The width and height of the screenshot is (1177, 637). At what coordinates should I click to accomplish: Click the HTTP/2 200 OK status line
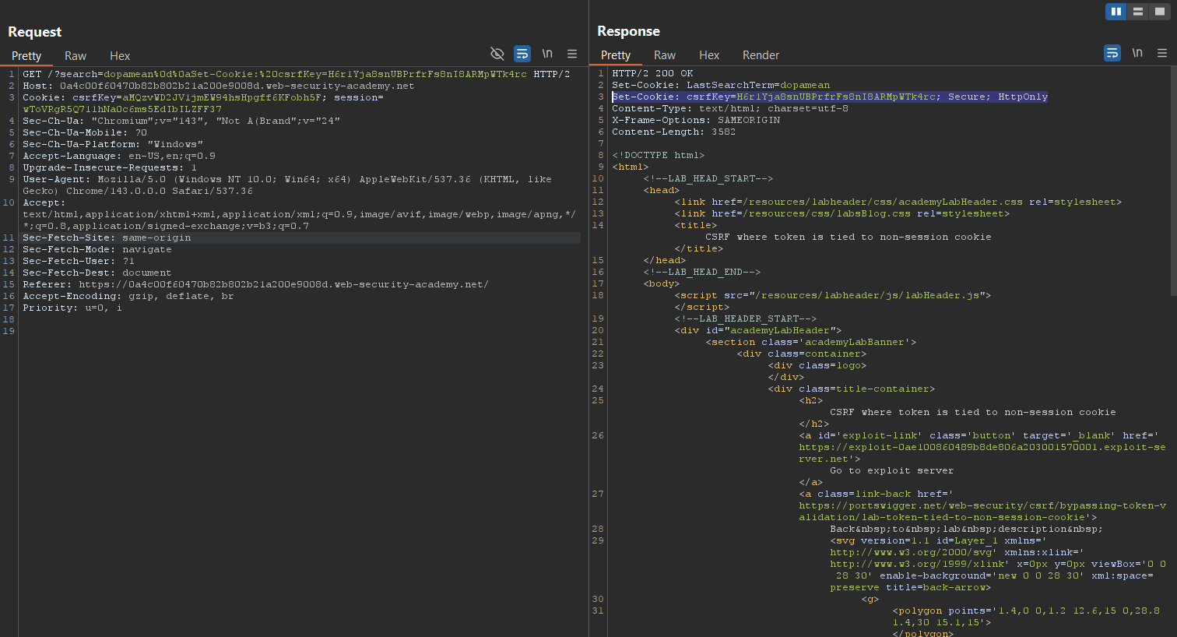point(652,73)
